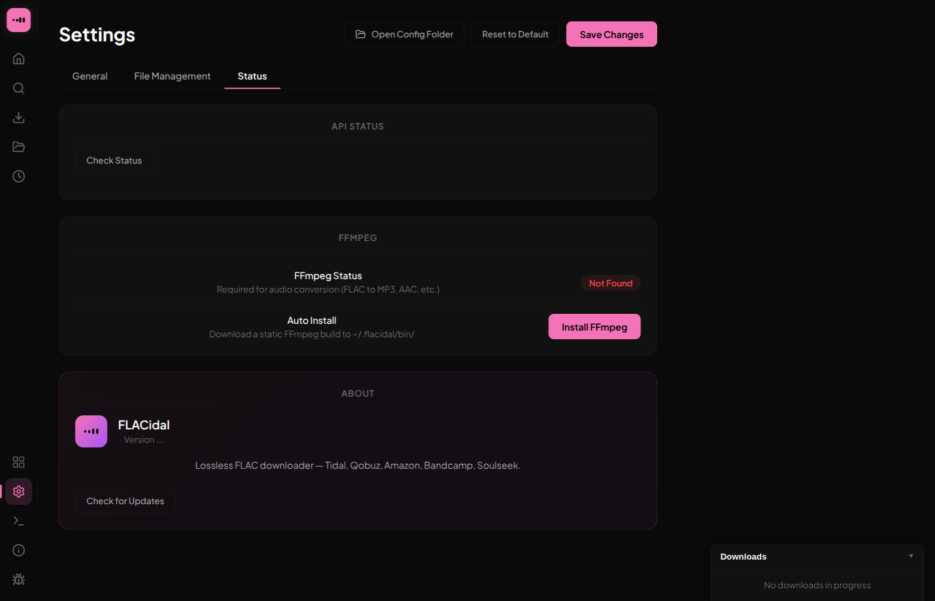Click the Downloads panel header title

[x=743, y=556]
